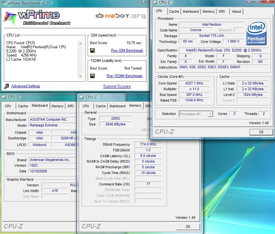
Task: Click the Rated FSB 1548.0 MHz field
Action: coord(194,100)
